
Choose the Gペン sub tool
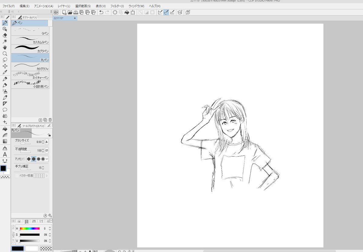tap(30, 31)
